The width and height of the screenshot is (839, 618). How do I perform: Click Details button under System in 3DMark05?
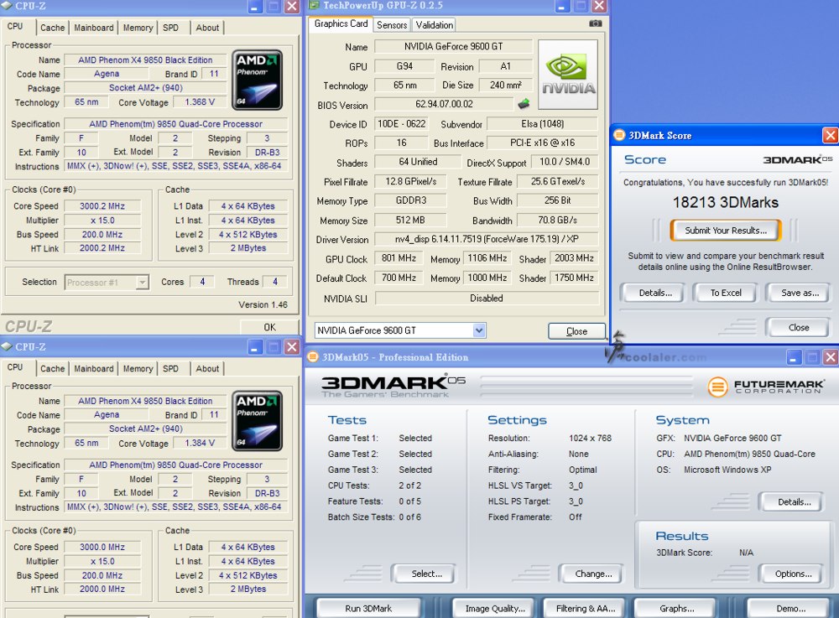pos(794,502)
